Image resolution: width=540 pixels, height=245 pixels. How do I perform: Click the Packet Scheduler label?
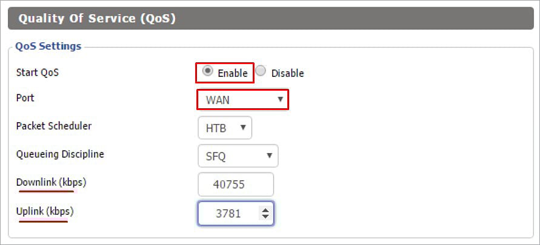point(54,126)
